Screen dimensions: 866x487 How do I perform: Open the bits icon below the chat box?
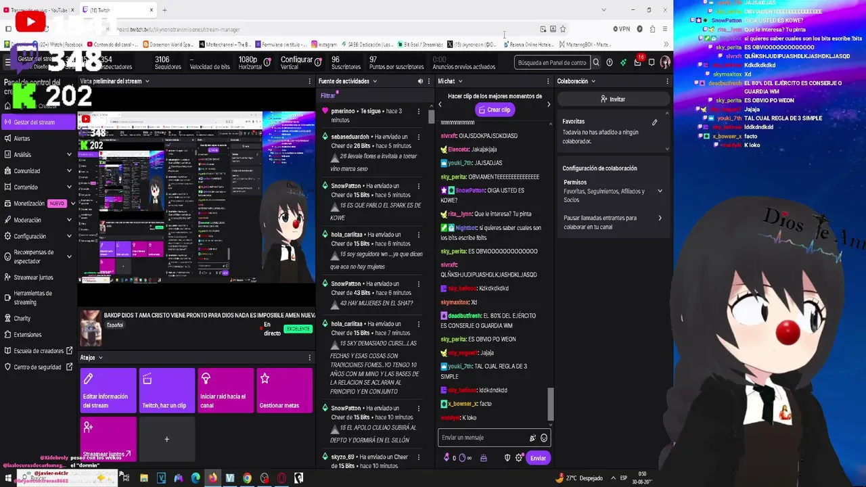click(447, 458)
